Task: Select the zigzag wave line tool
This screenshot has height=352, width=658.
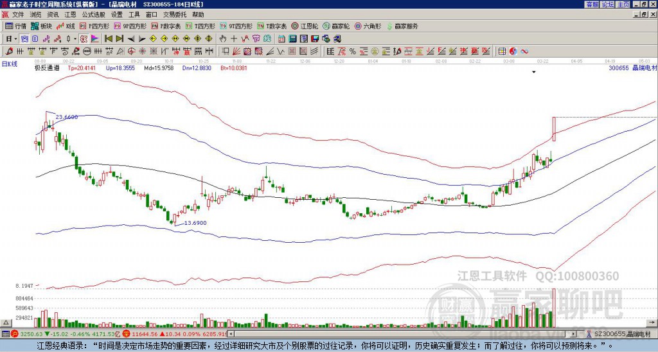Action: pos(281,51)
